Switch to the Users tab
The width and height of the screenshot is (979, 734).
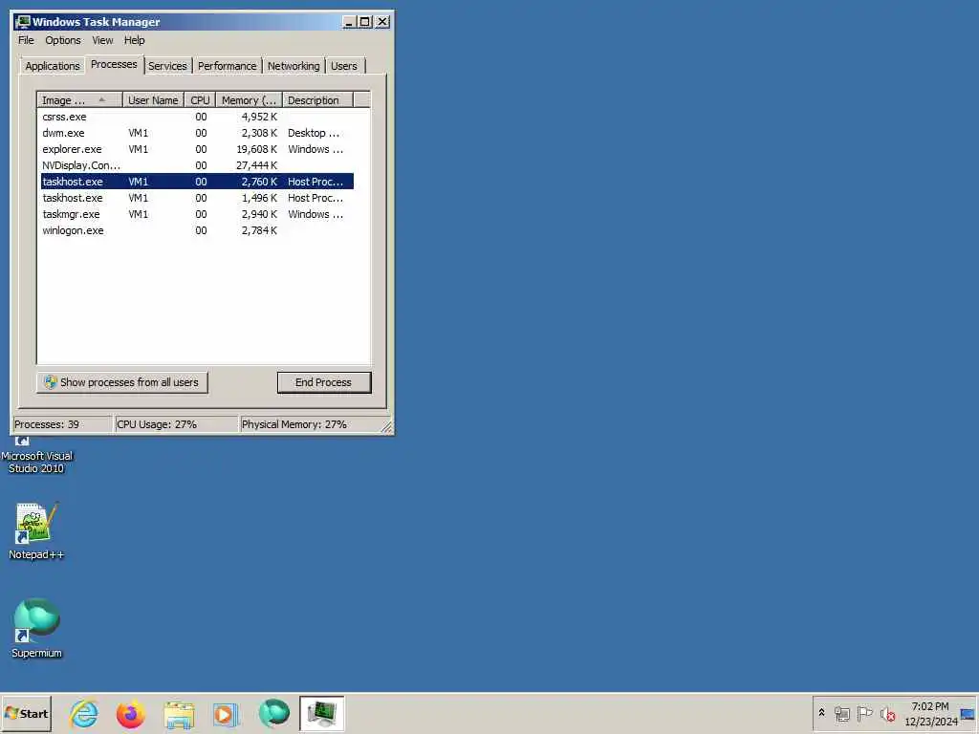coord(344,66)
